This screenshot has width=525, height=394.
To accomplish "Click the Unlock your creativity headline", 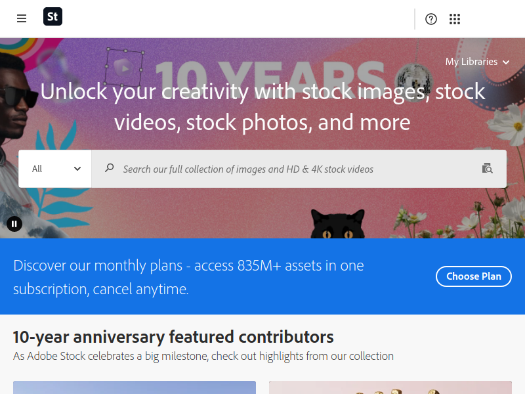I will click(262, 106).
